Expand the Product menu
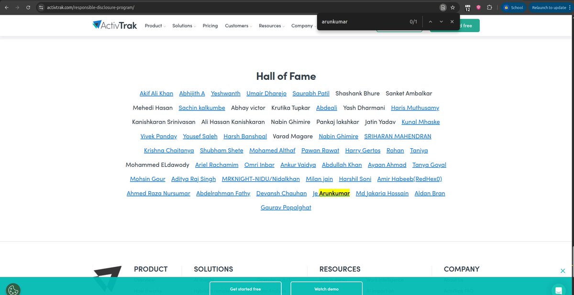The width and height of the screenshot is (574, 295). [155, 26]
